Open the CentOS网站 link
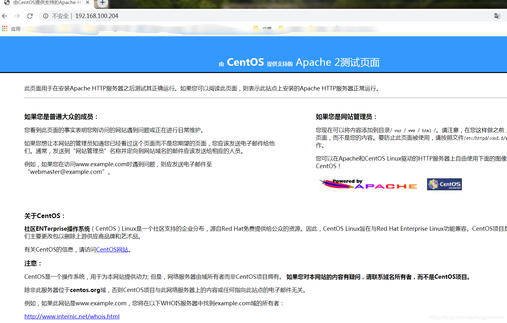The width and height of the screenshot is (507, 323). [112, 249]
